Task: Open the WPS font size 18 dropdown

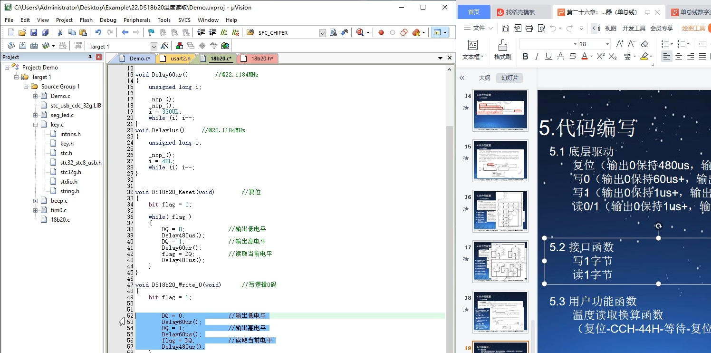Action: (x=607, y=44)
